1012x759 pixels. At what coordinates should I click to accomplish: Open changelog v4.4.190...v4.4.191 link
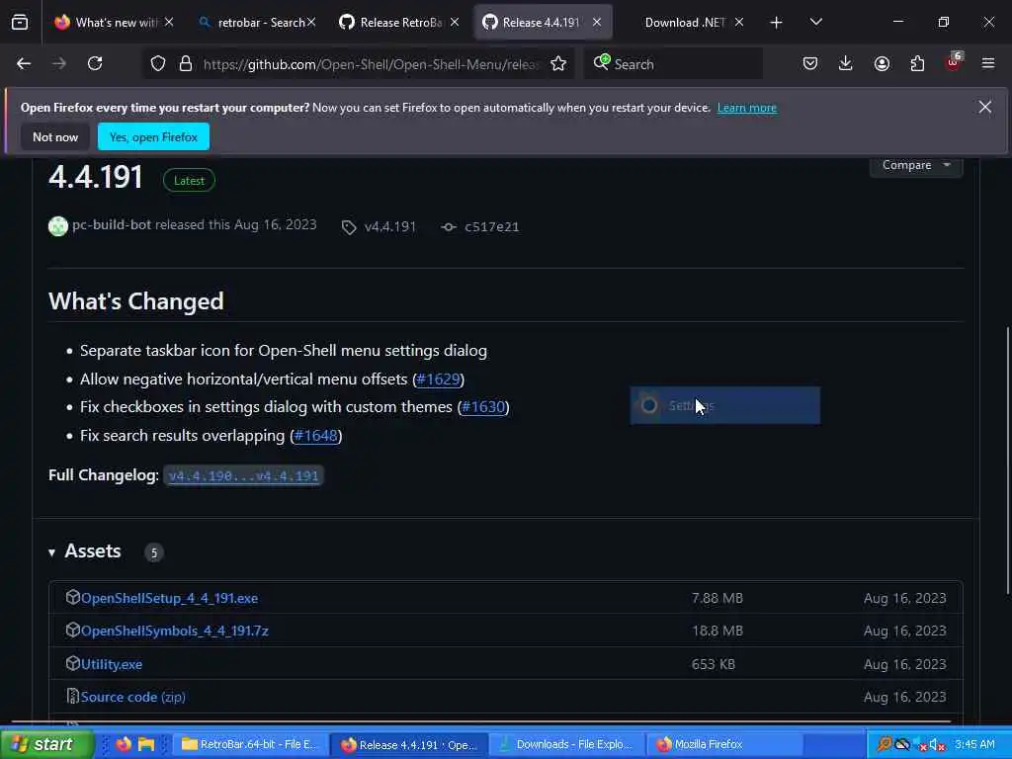pos(243,475)
